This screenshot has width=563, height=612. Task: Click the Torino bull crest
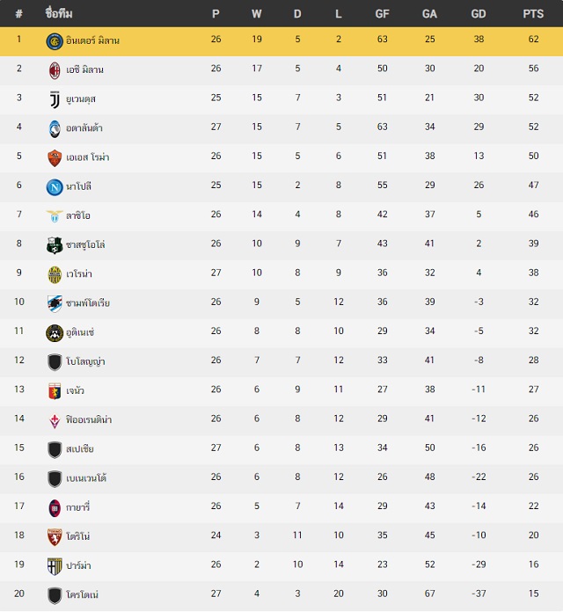coord(55,537)
